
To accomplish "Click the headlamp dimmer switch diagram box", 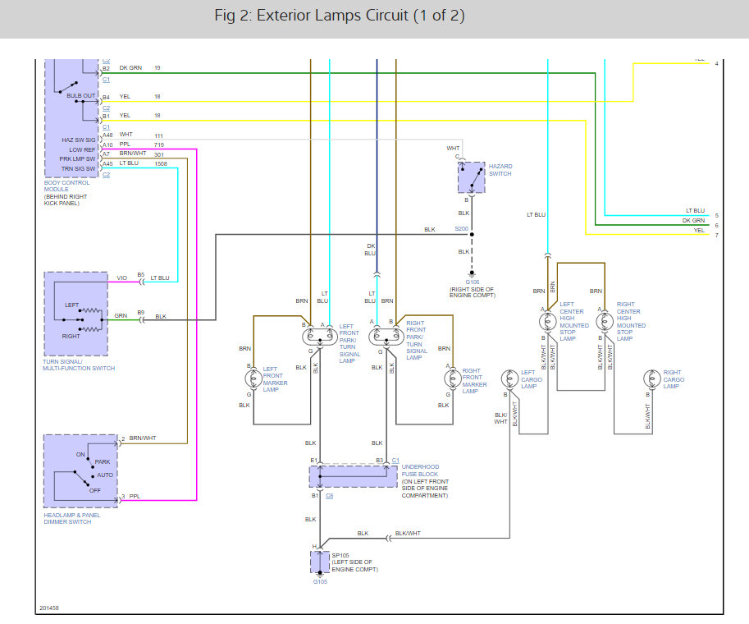I will coord(80,471).
